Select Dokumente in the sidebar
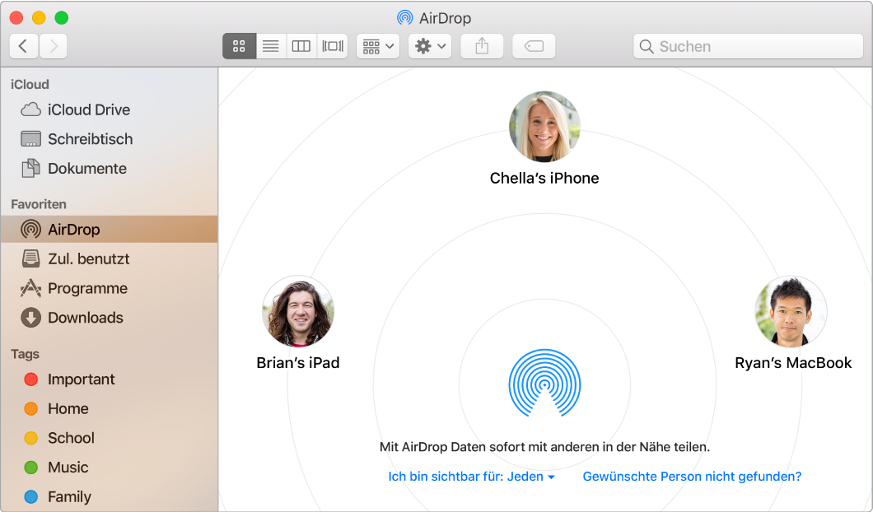This screenshot has height=512, width=873. (x=86, y=168)
